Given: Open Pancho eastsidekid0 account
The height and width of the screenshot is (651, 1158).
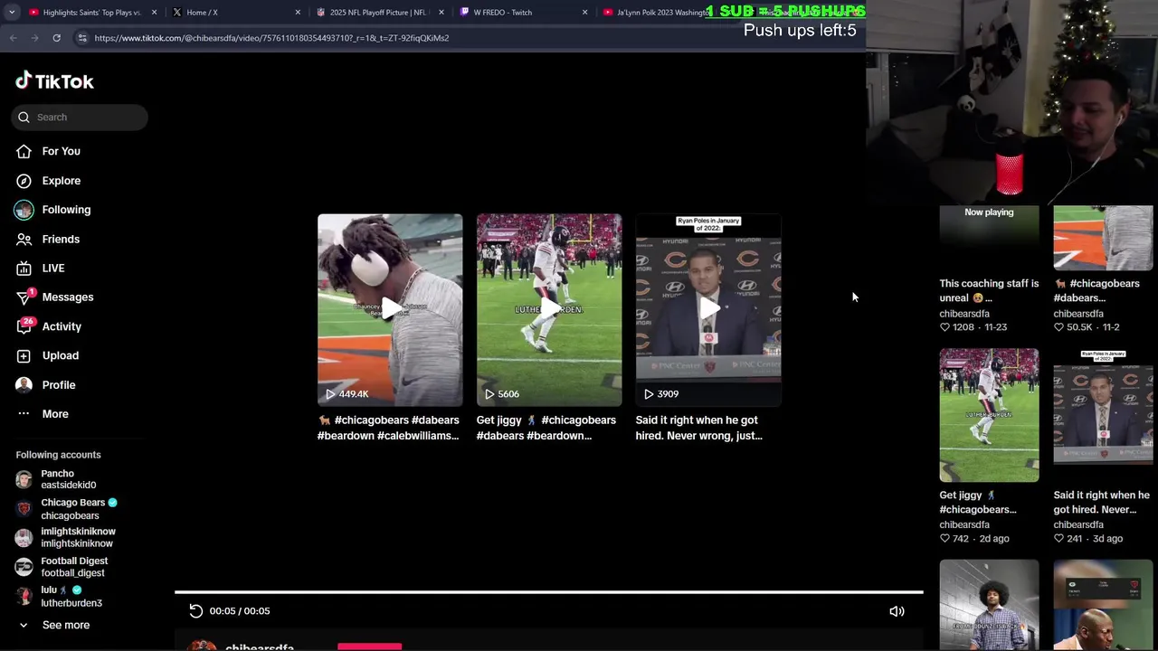Looking at the screenshot, I should pos(68,479).
